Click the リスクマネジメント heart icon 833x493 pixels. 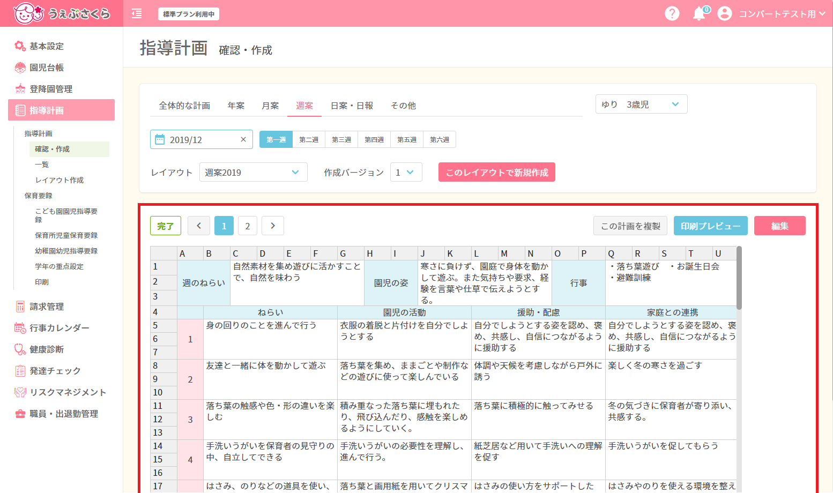[20, 392]
